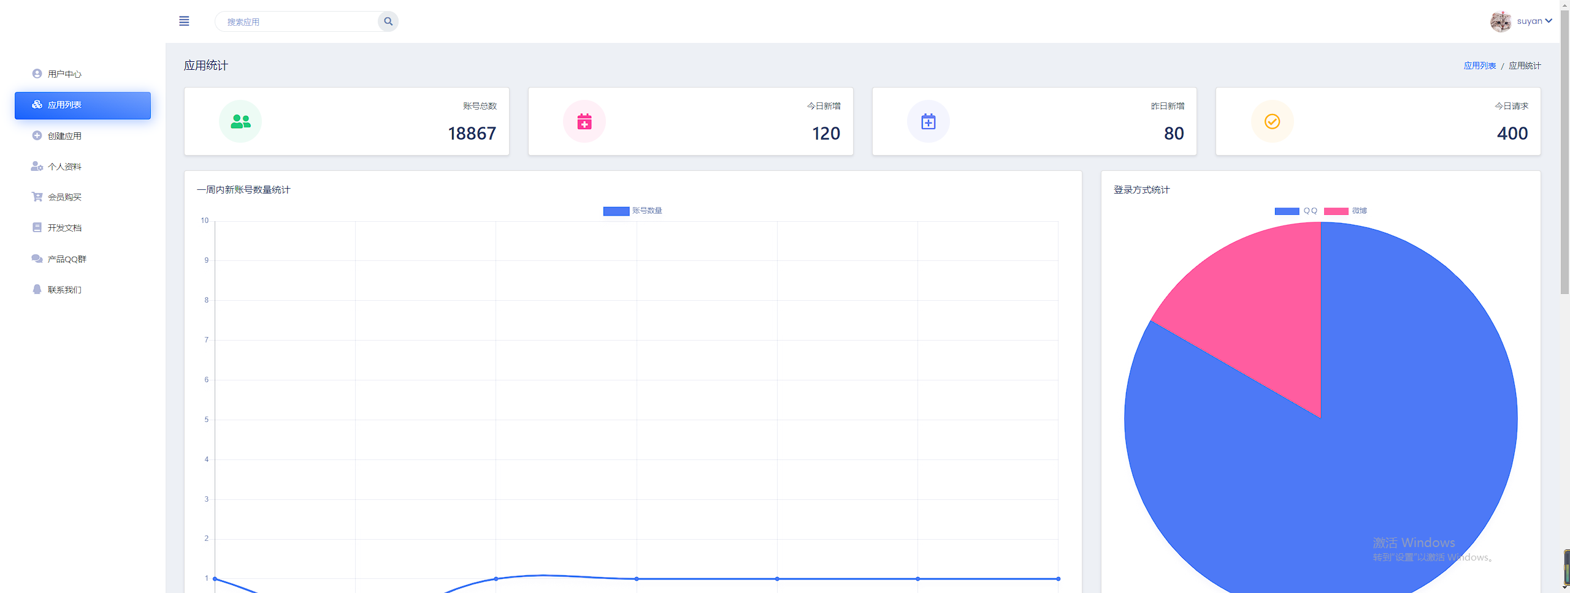1570x593 pixels.
Task: Click inside the 搜索应用 search field
Action: [297, 22]
